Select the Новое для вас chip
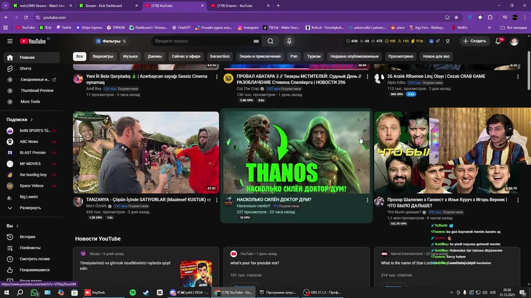The image size is (531, 298). [x=436, y=56]
